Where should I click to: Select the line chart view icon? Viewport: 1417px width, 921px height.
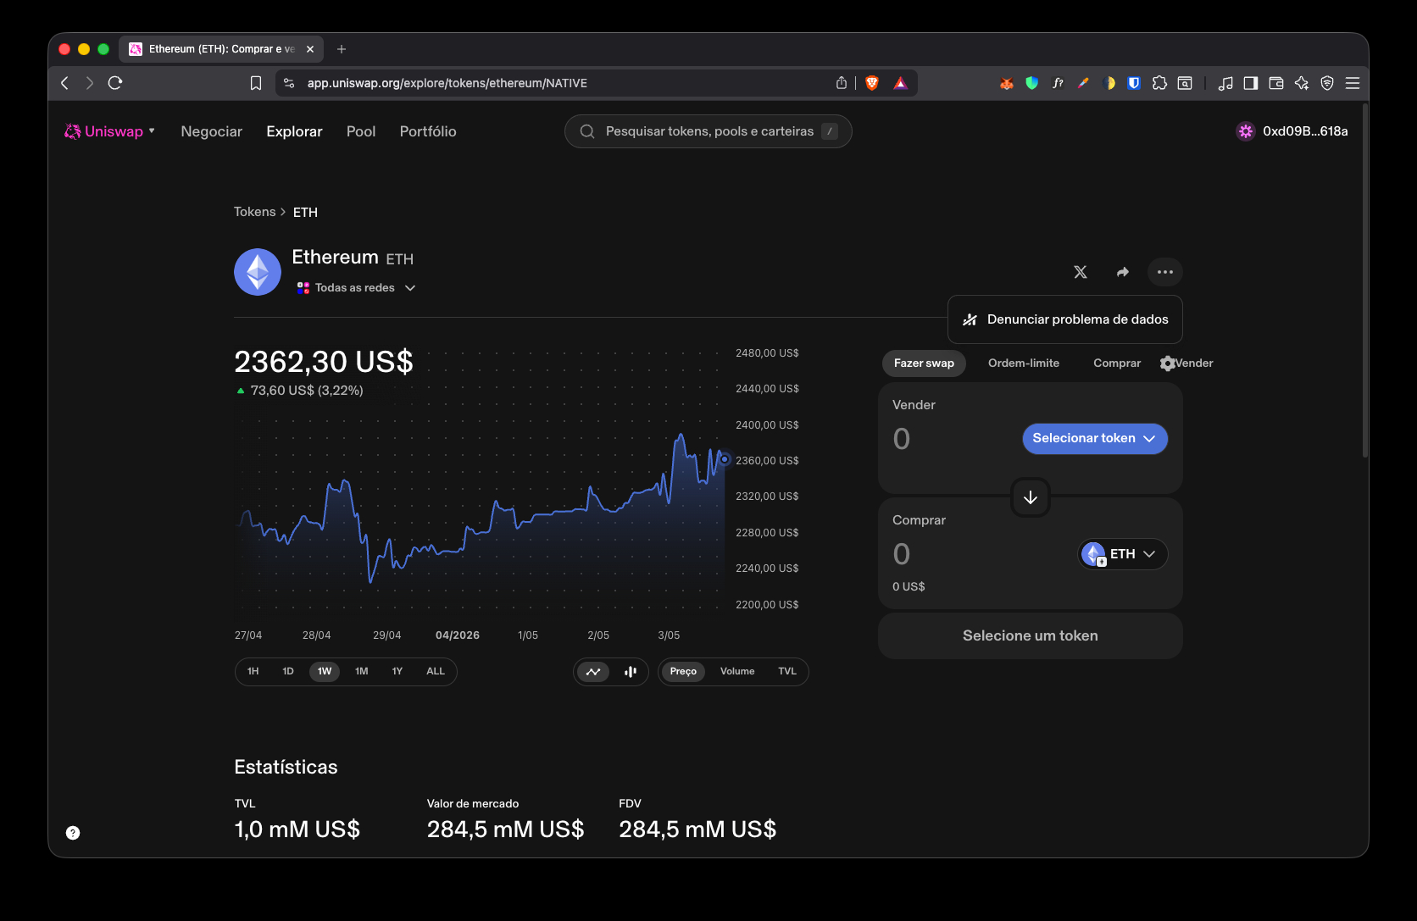tap(593, 672)
